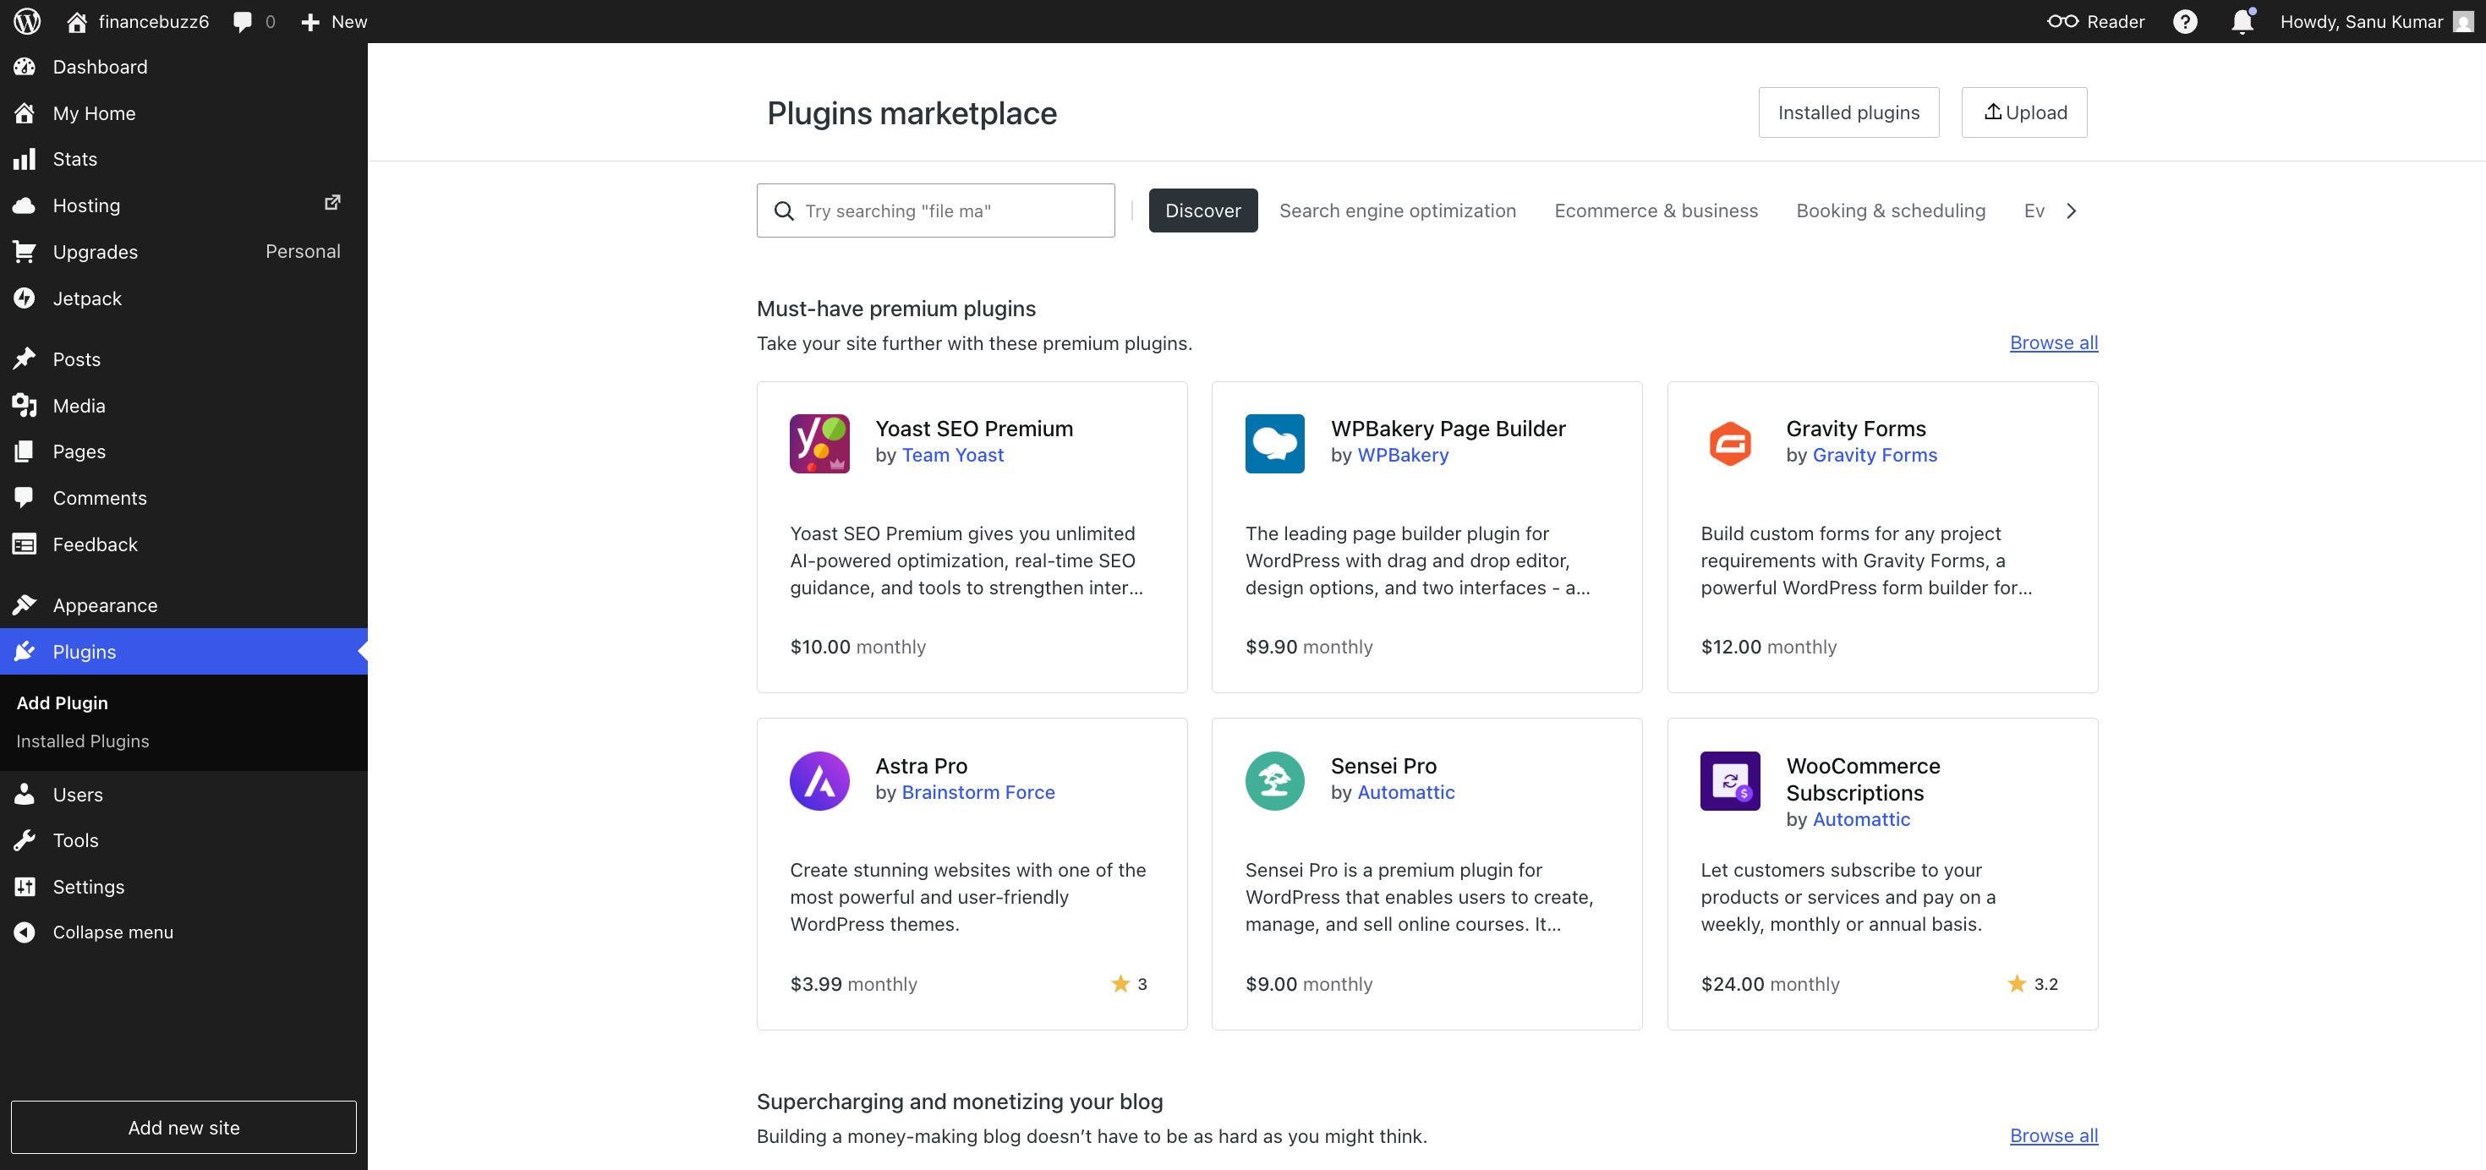Click the Hosting external link icon
This screenshot has height=1170, width=2486.
(x=332, y=203)
